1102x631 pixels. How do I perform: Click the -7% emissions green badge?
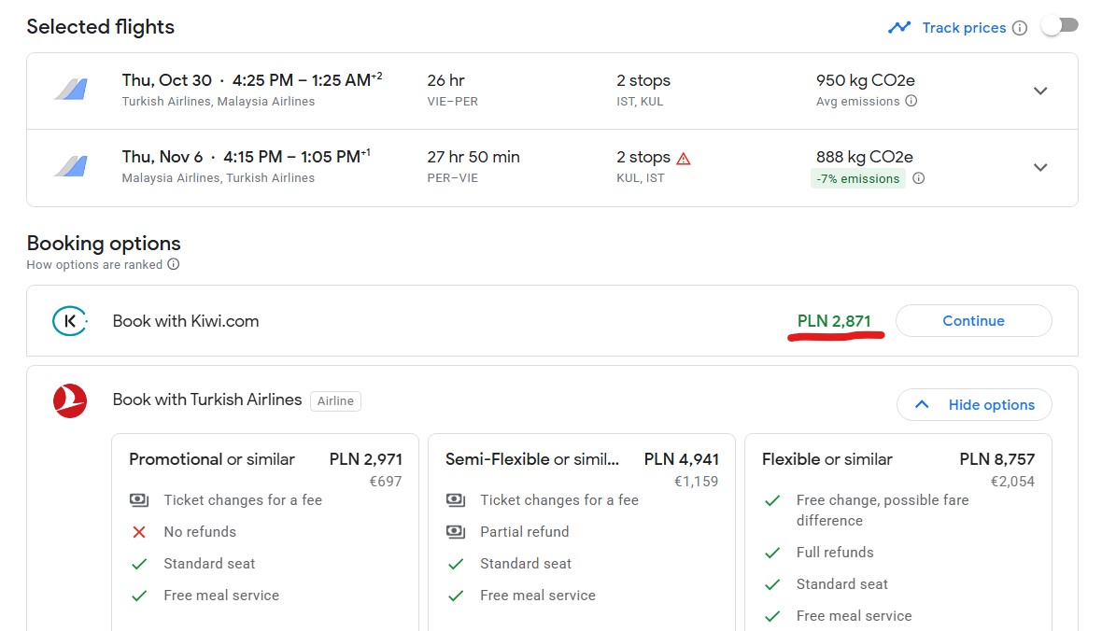858,178
